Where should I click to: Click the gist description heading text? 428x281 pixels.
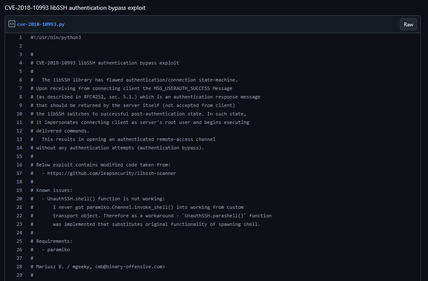click(75, 8)
